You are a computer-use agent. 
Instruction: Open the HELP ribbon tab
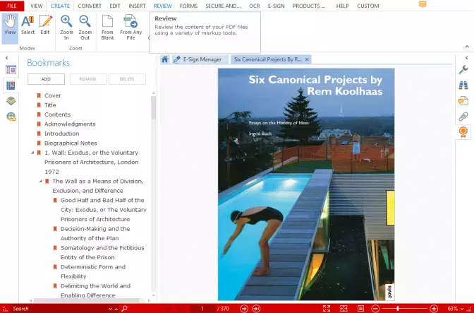(343, 6)
